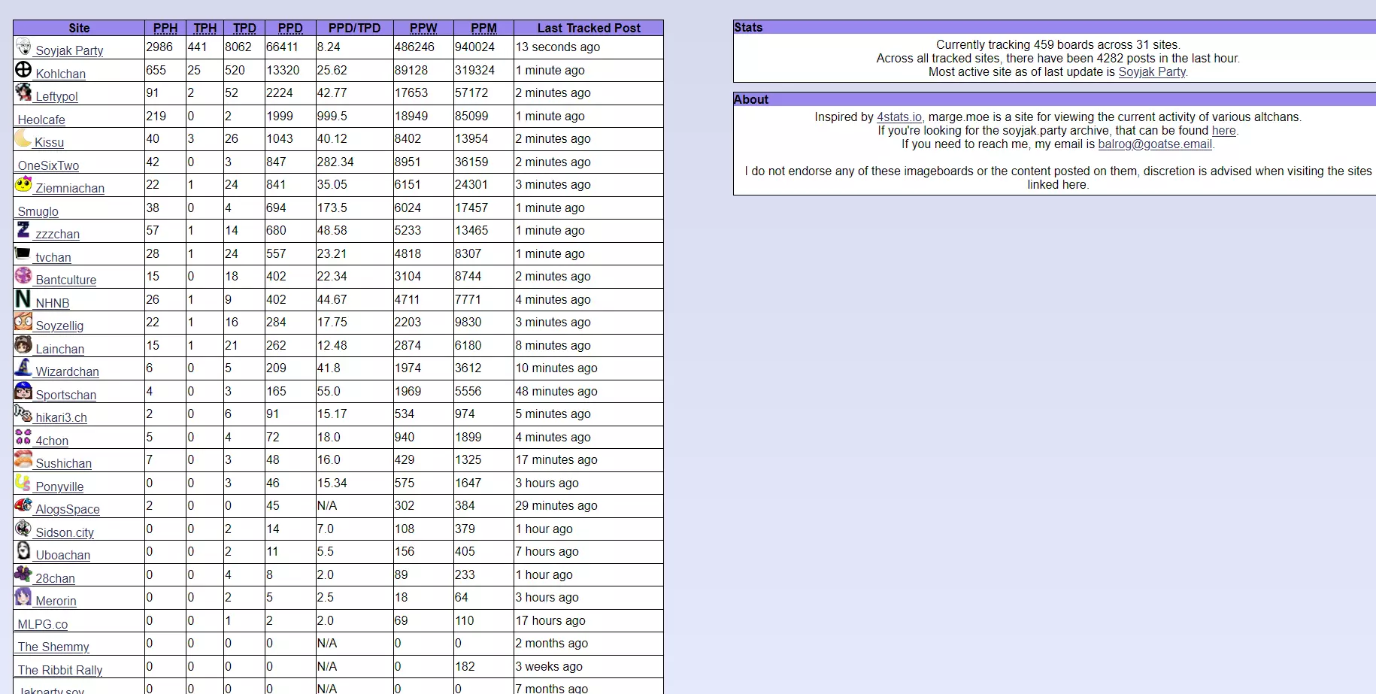Screen dimensions: 1376x694
Task: Click the Uboachan face icon
Action: [23, 551]
